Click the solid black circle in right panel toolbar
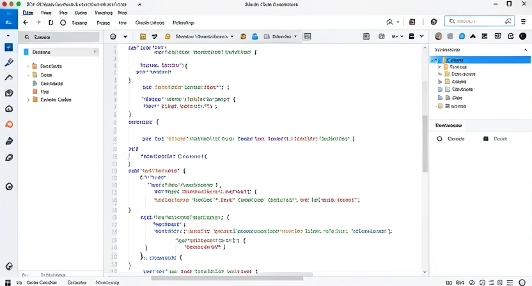 [523, 36]
